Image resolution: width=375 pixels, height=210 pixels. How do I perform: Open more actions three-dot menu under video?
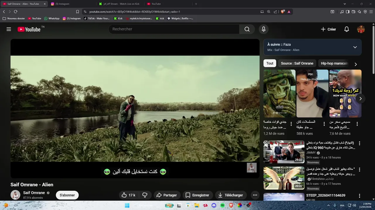coord(255,195)
